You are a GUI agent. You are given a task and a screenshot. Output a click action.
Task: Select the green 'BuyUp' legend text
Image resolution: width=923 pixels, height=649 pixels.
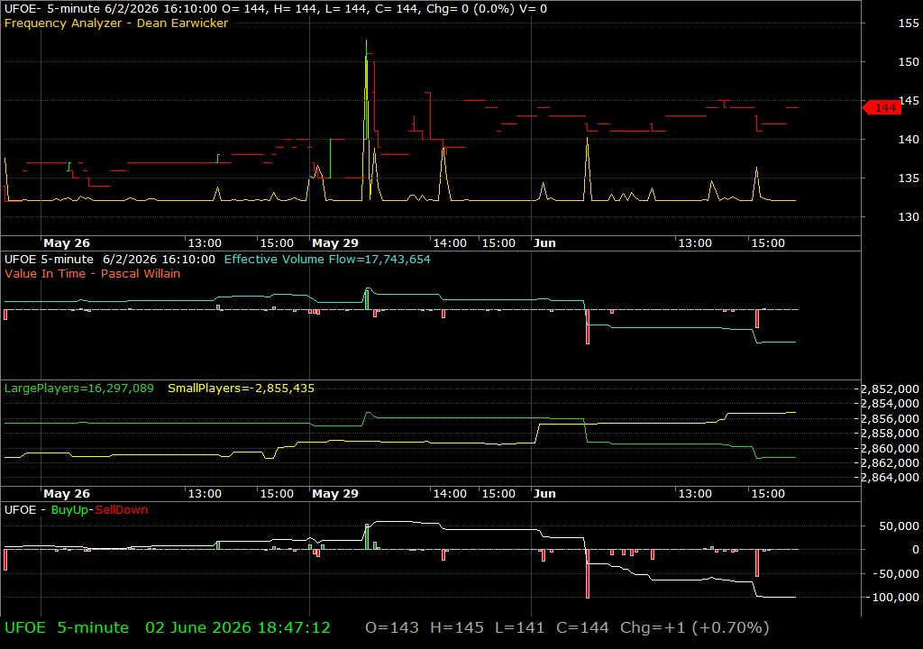pos(69,510)
